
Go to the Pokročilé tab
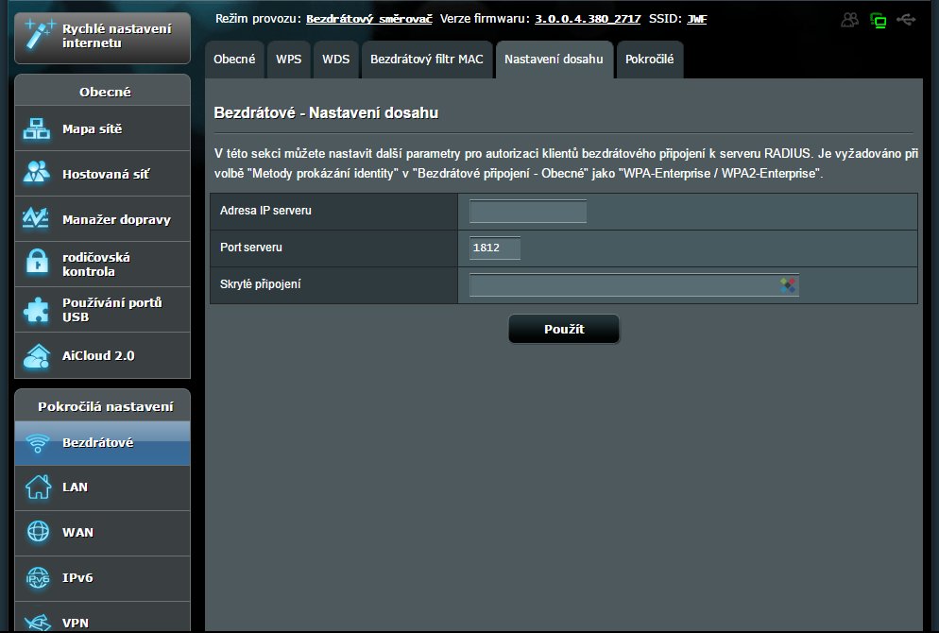(649, 60)
